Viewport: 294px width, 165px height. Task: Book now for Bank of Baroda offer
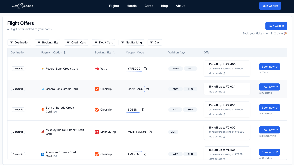coord(270,108)
